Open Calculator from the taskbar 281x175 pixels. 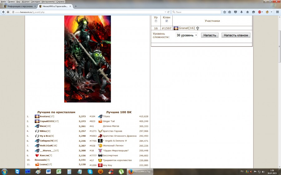(x=69, y=172)
